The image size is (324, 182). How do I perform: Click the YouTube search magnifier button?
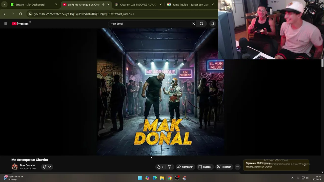point(201,24)
